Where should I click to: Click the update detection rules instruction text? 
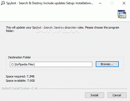tap(63, 29)
